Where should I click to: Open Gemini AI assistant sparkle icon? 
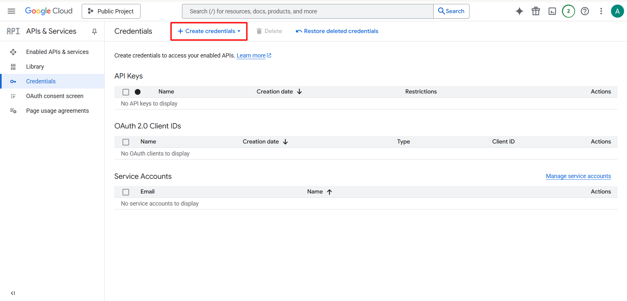519,11
